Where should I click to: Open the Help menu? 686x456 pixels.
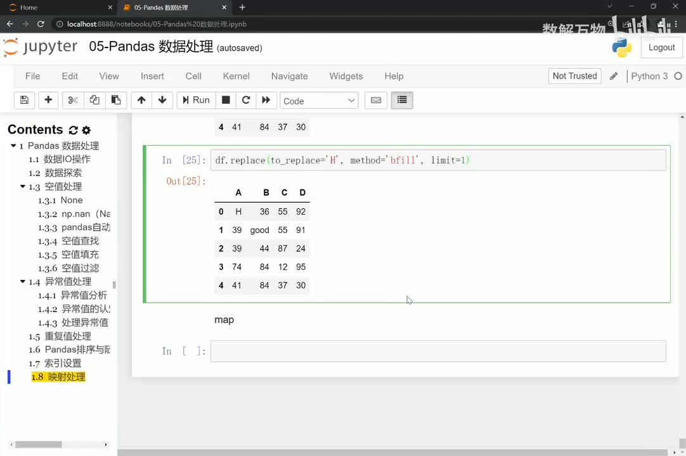coord(394,76)
